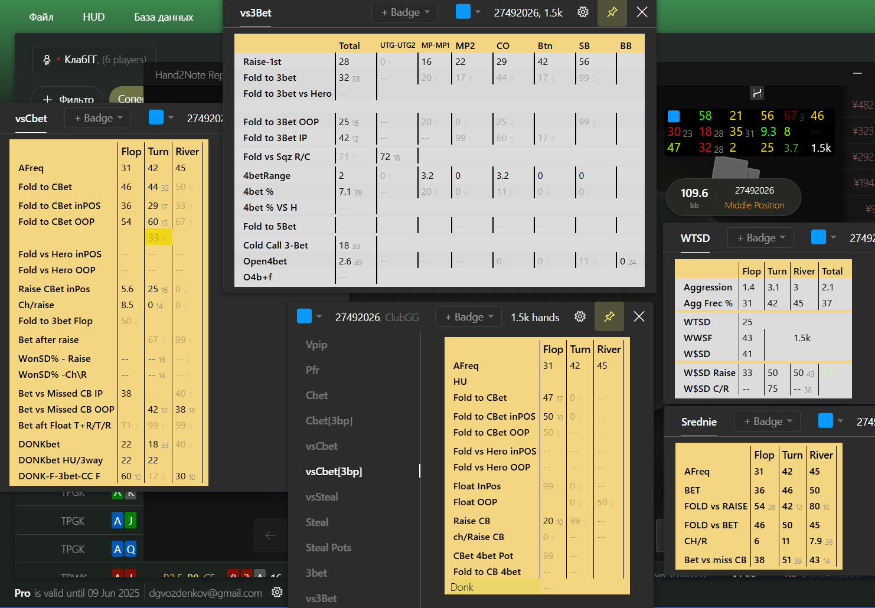Click blue marker square in HUD panel
The width and height of the screenshot is (875, 608).
click(x=674, y=116)
